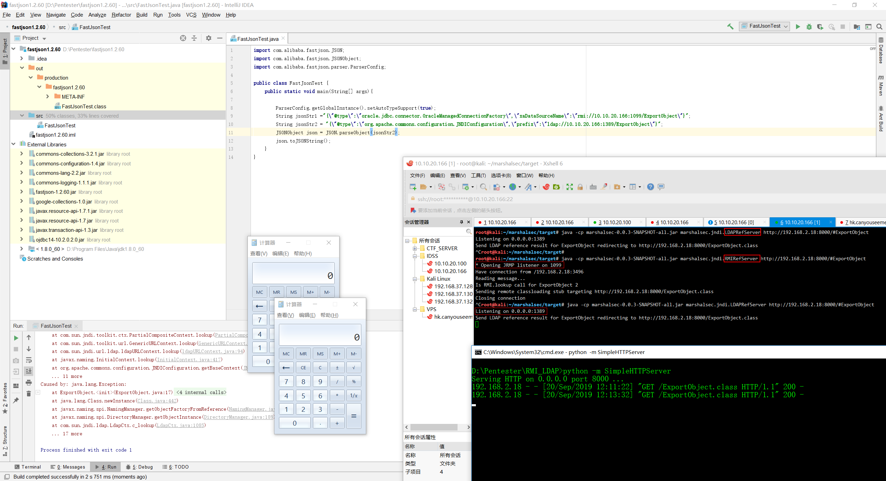Expand the CTF_SERVER folder in Xshell sessions

point(414,248)
